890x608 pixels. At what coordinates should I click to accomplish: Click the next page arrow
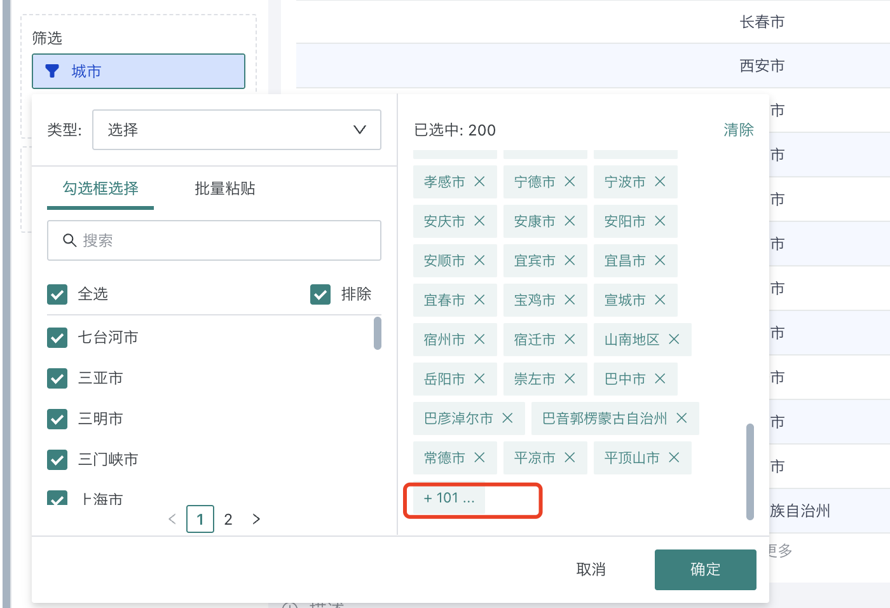tap(256, 519)
